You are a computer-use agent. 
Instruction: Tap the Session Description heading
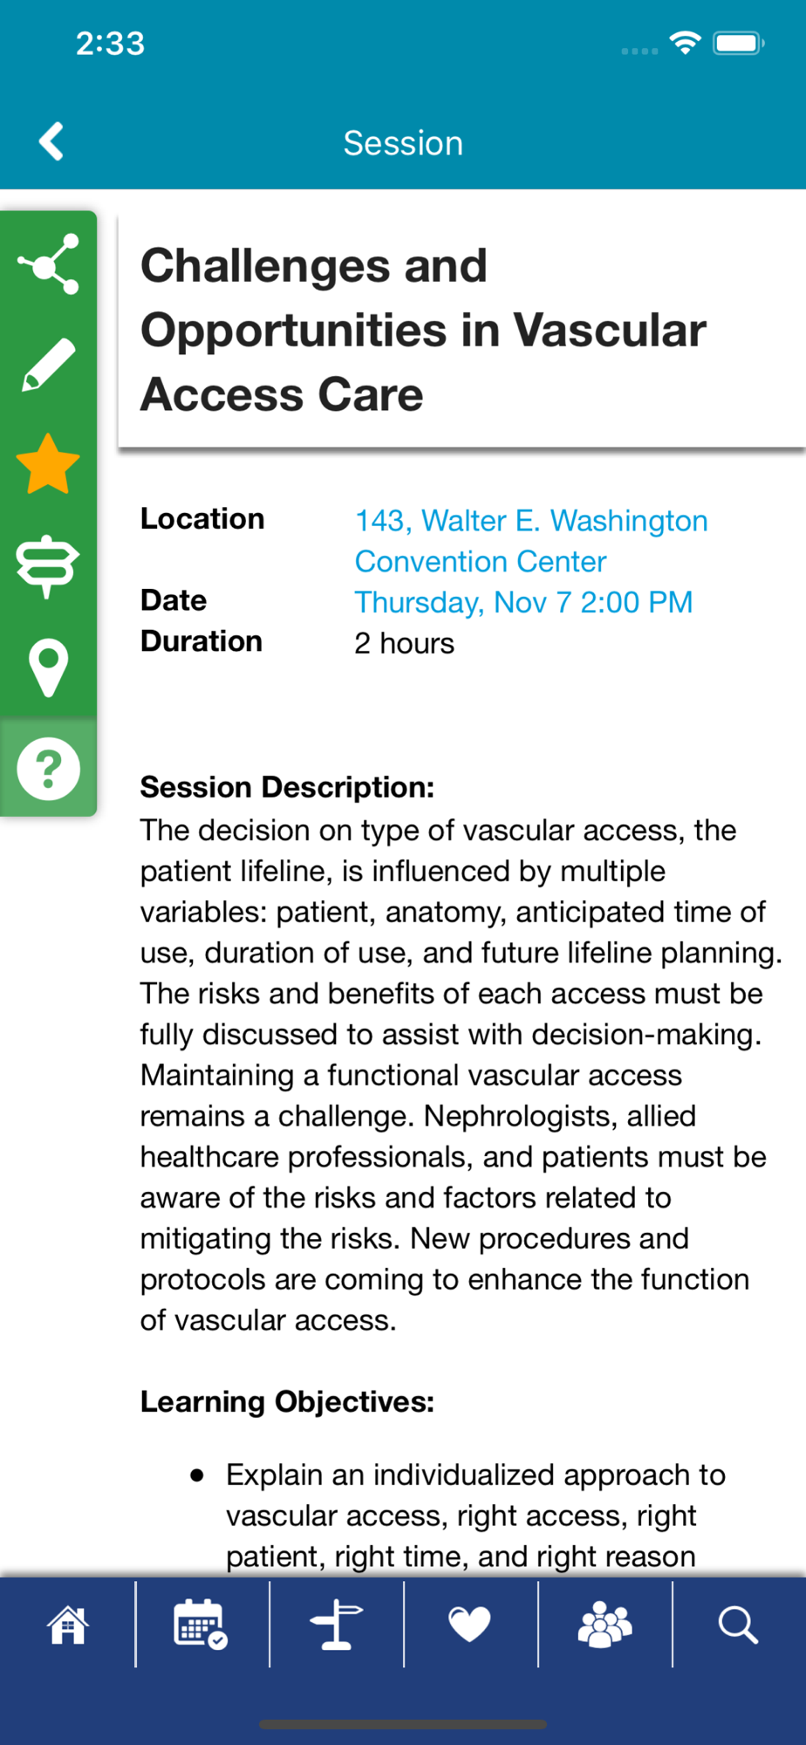[287, 787]
